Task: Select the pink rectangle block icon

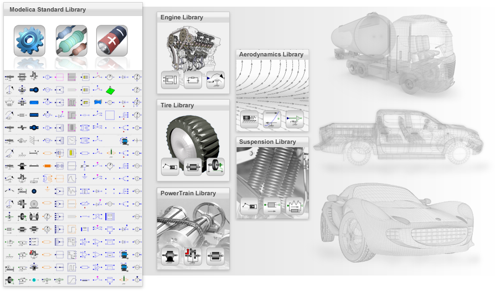Action: pyautogui.click(x=59, y=77)
